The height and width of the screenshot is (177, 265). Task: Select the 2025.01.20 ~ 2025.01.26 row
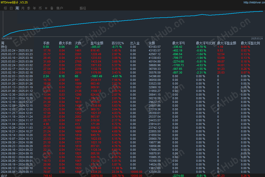click(132, 84)
